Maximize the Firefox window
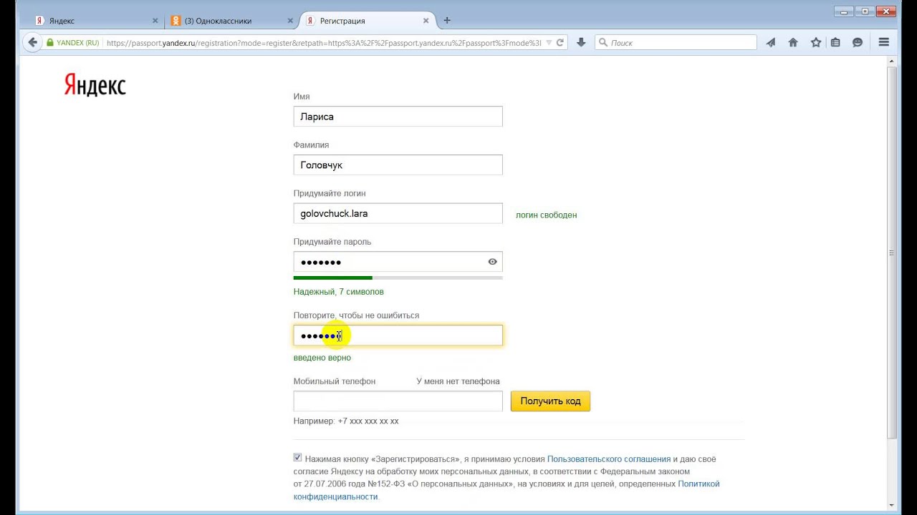917x515 pixels. (864, 11)
